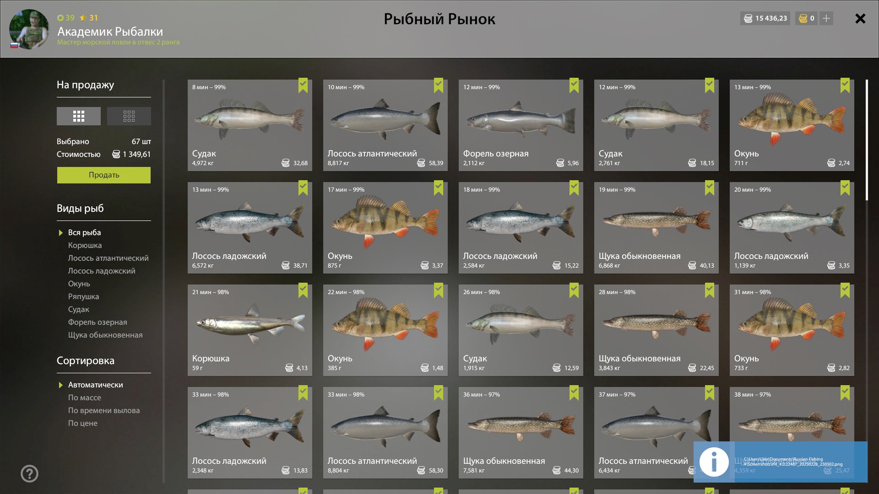Screen dimensions: 879x494
Task: Open the help question mark icon
Action: point(29,473)
